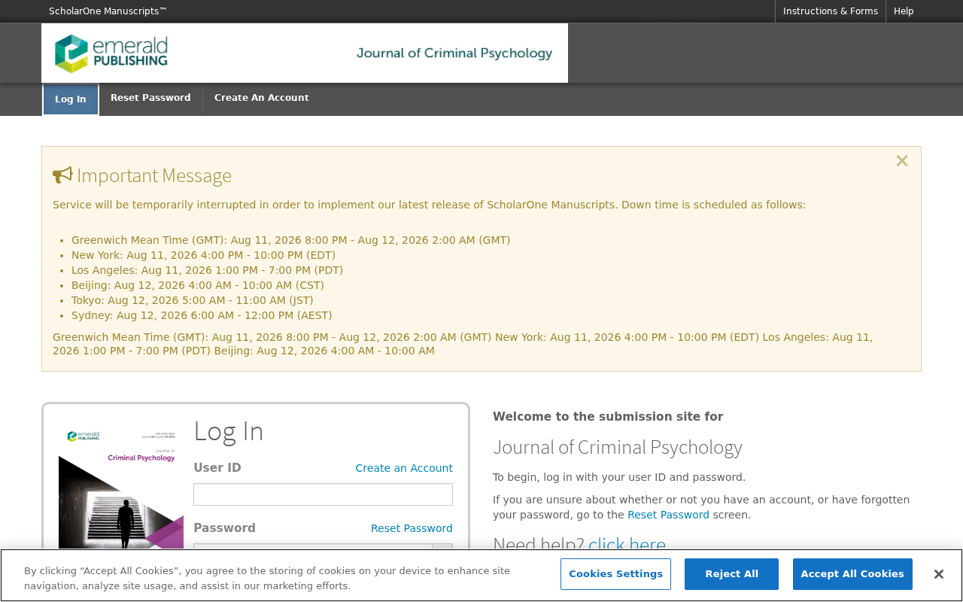Click the Emerald Publishing logo
963x602 pixels.
(111, 53)
